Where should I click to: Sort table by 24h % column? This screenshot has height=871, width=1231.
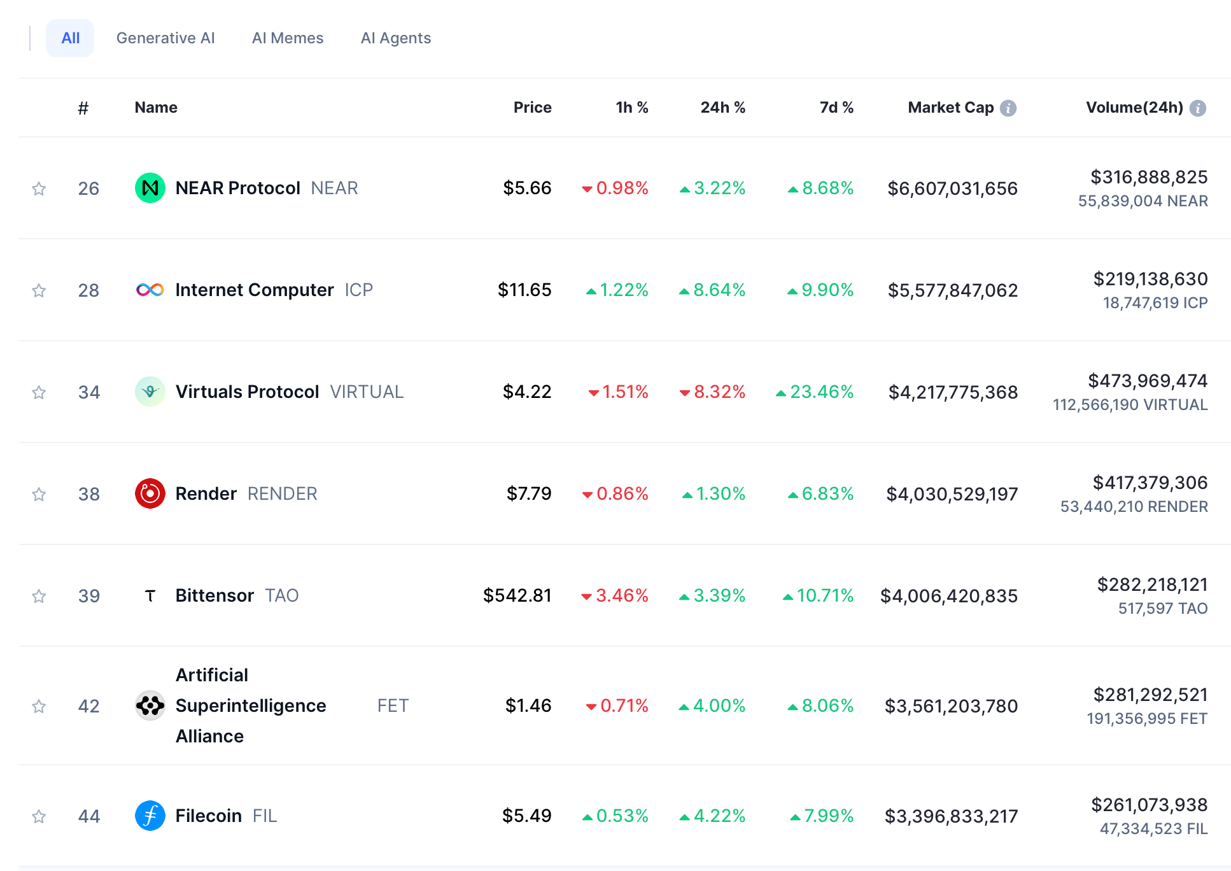[722, 108]
